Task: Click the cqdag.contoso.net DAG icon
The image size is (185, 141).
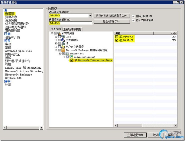Action: 71,57
